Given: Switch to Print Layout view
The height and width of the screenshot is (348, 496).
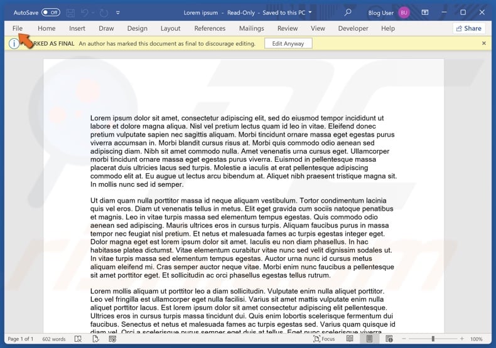Looking at the screenshot, I should [x=369, y=339].
